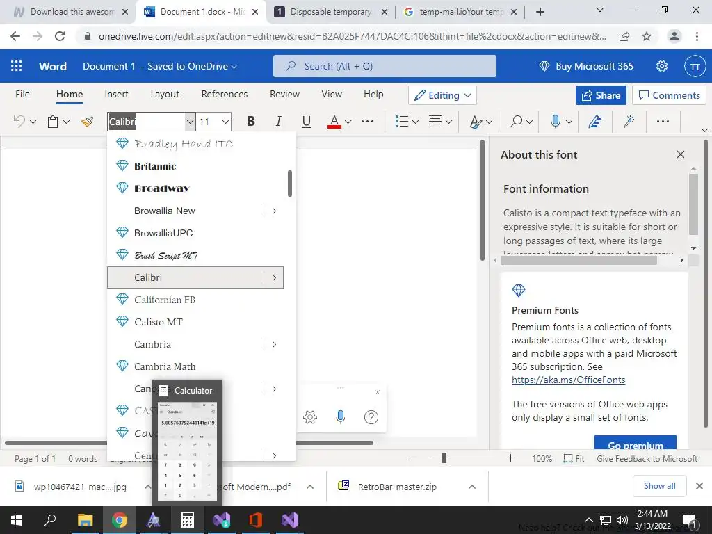Toggle Italic formatting
This screenshot has height=534, width=712.
(278, 121)
